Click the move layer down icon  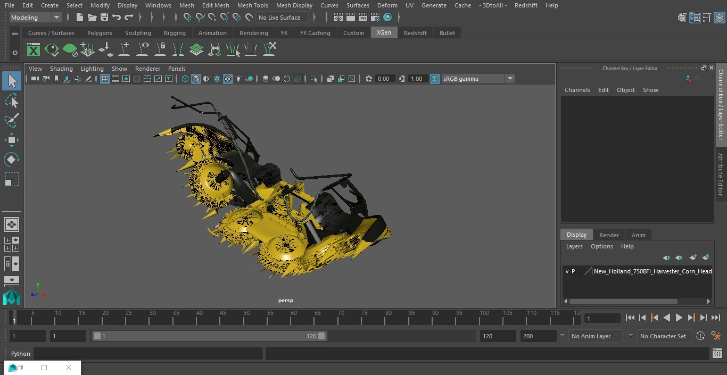point(679,257)
